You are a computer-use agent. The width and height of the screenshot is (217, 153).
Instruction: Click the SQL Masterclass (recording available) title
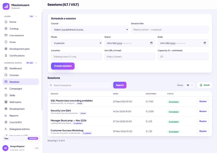[x=72, y=101]
